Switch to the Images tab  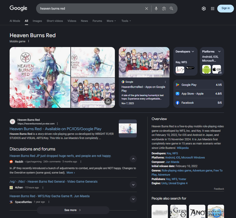[x=37, y=21]
